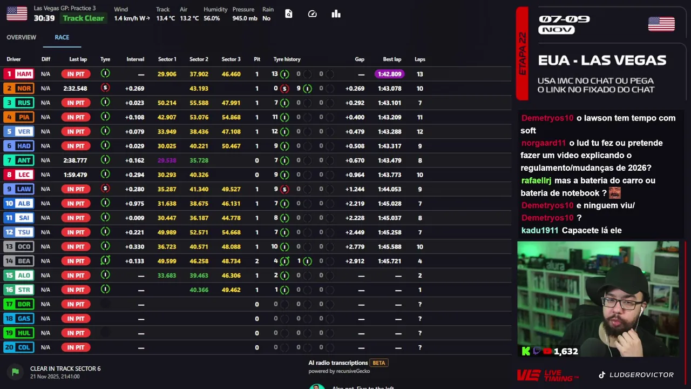
Task: Click the Sector 1 column header
Action: 167,59
